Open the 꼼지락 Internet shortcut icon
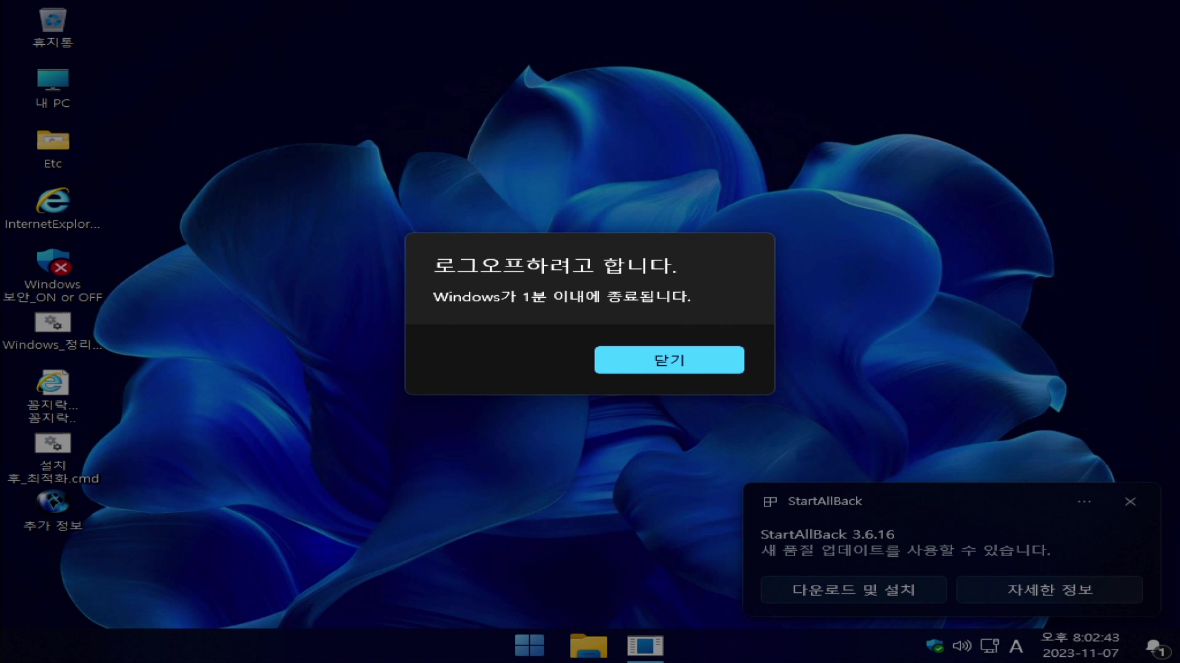This screenshot has height=663, width=1180. (x=53, y=383)
